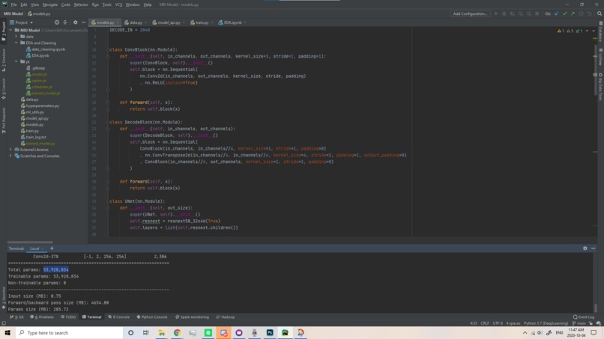This screenshot has height=339, width=604.
Task: Click the Add Configuration button
Action: pos(470,13)
